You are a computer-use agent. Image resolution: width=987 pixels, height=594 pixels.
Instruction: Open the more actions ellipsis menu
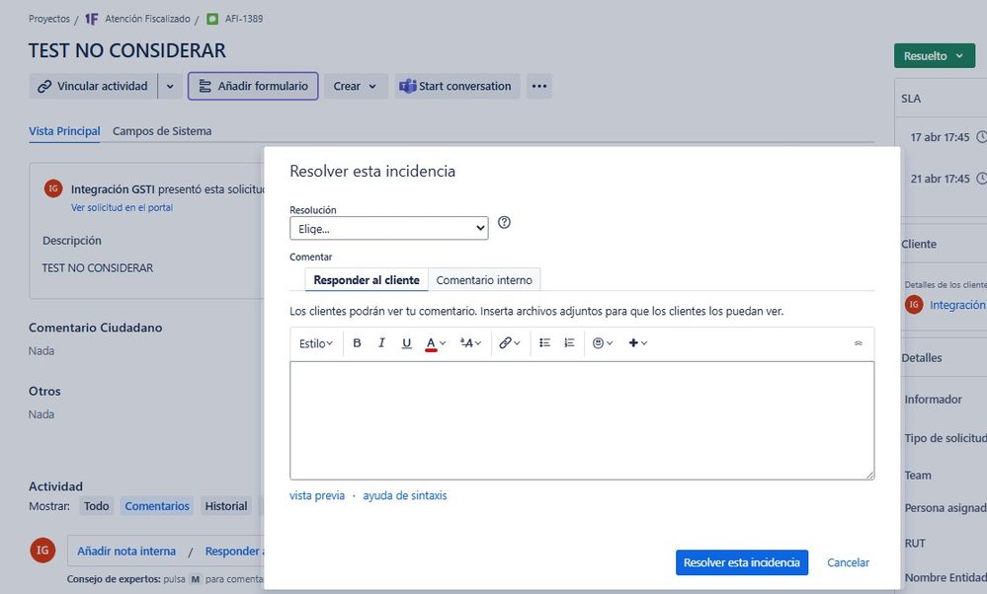pos(539,86)
